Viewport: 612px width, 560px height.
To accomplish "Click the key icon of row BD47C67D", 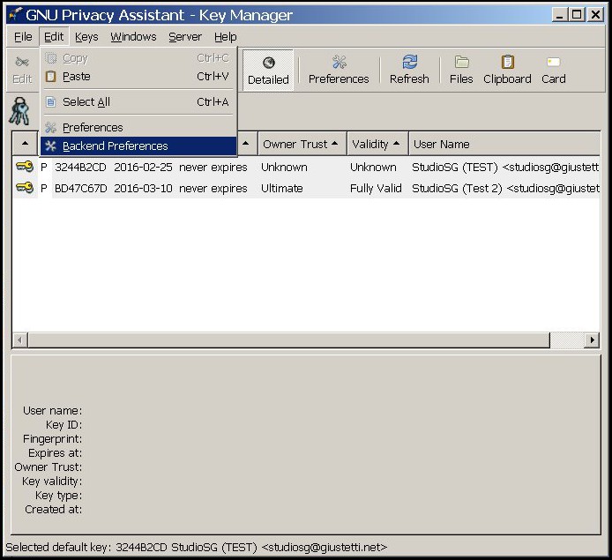I will (25, 188).
